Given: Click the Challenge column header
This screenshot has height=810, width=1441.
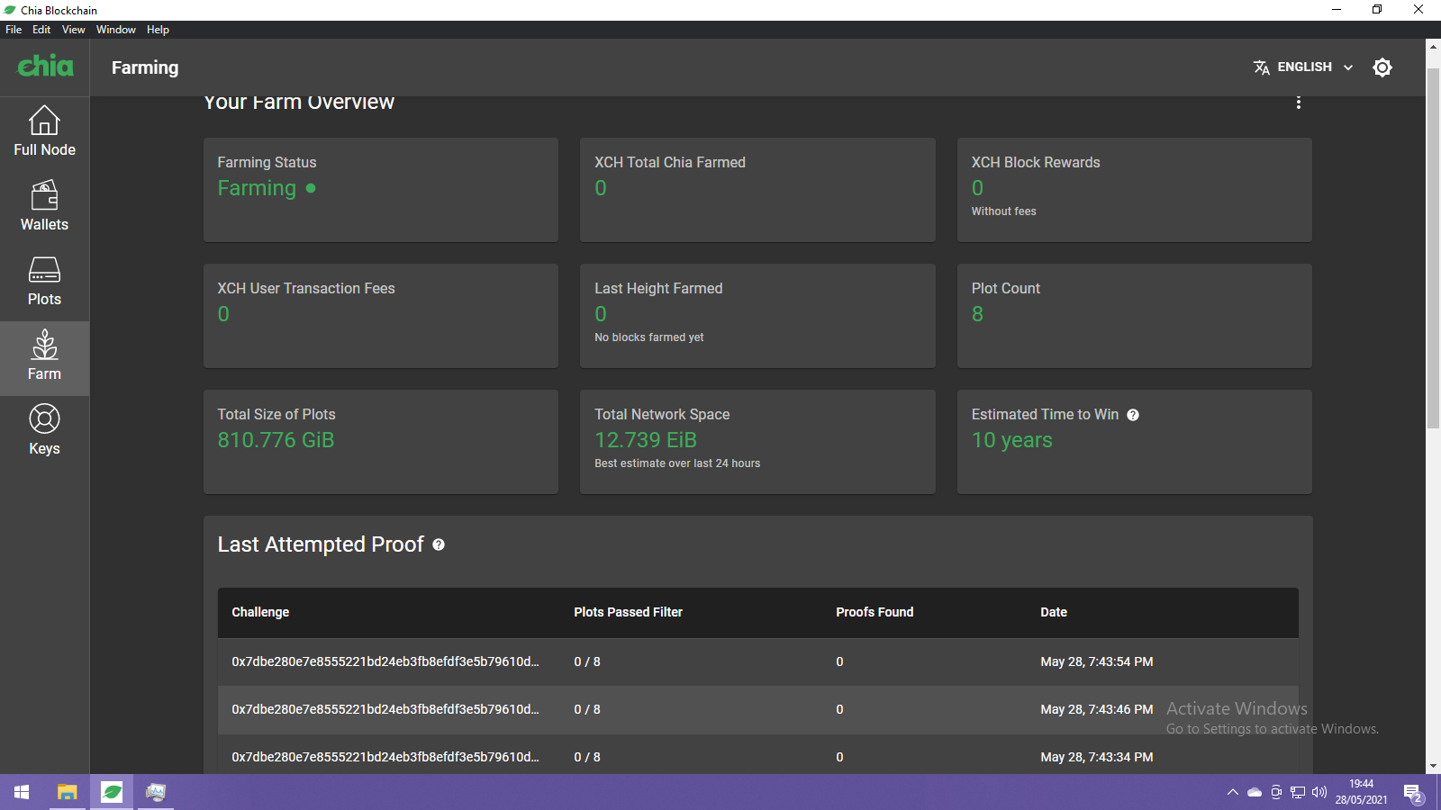Looking at the screenshot, I should point(260,612).
